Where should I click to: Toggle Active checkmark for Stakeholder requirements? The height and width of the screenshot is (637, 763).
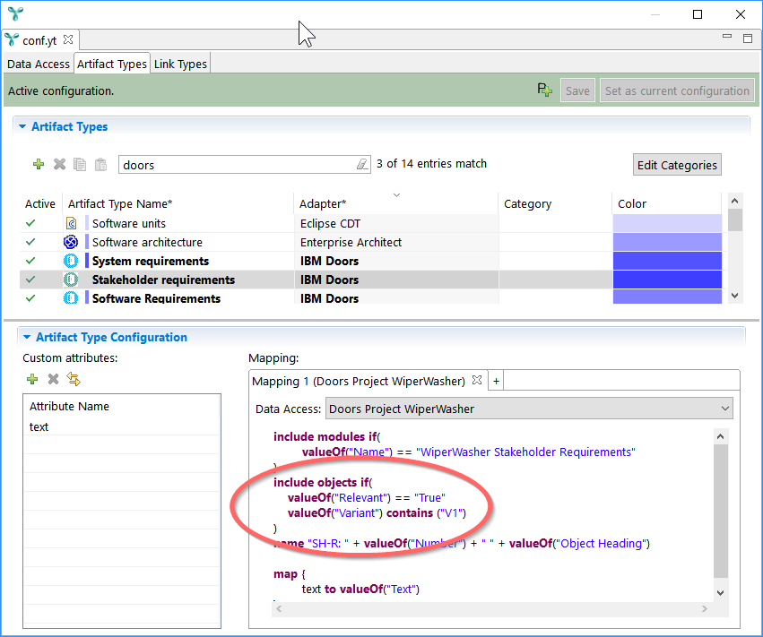tap(30, 280)
